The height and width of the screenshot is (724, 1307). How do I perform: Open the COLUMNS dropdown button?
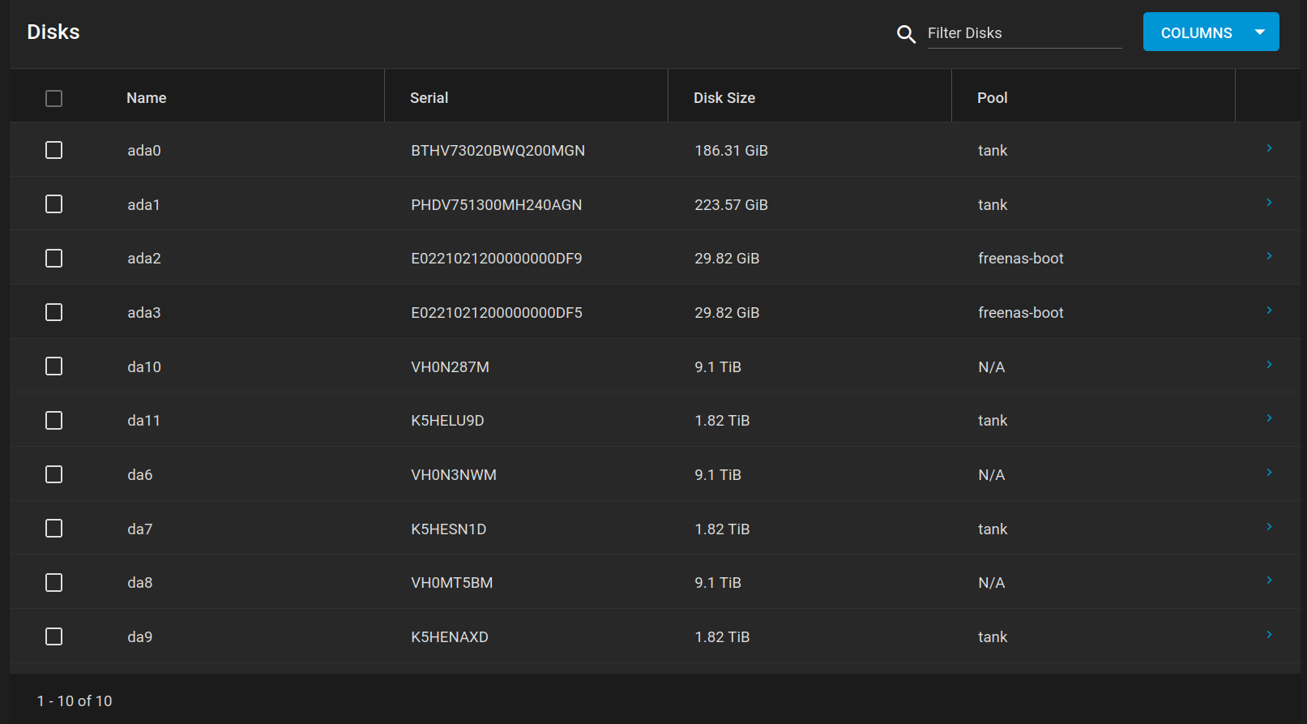pyautogui.click(x=1211, y=32)
